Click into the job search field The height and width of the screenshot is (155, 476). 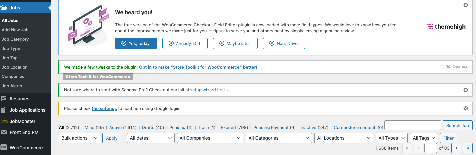(413, 125)
